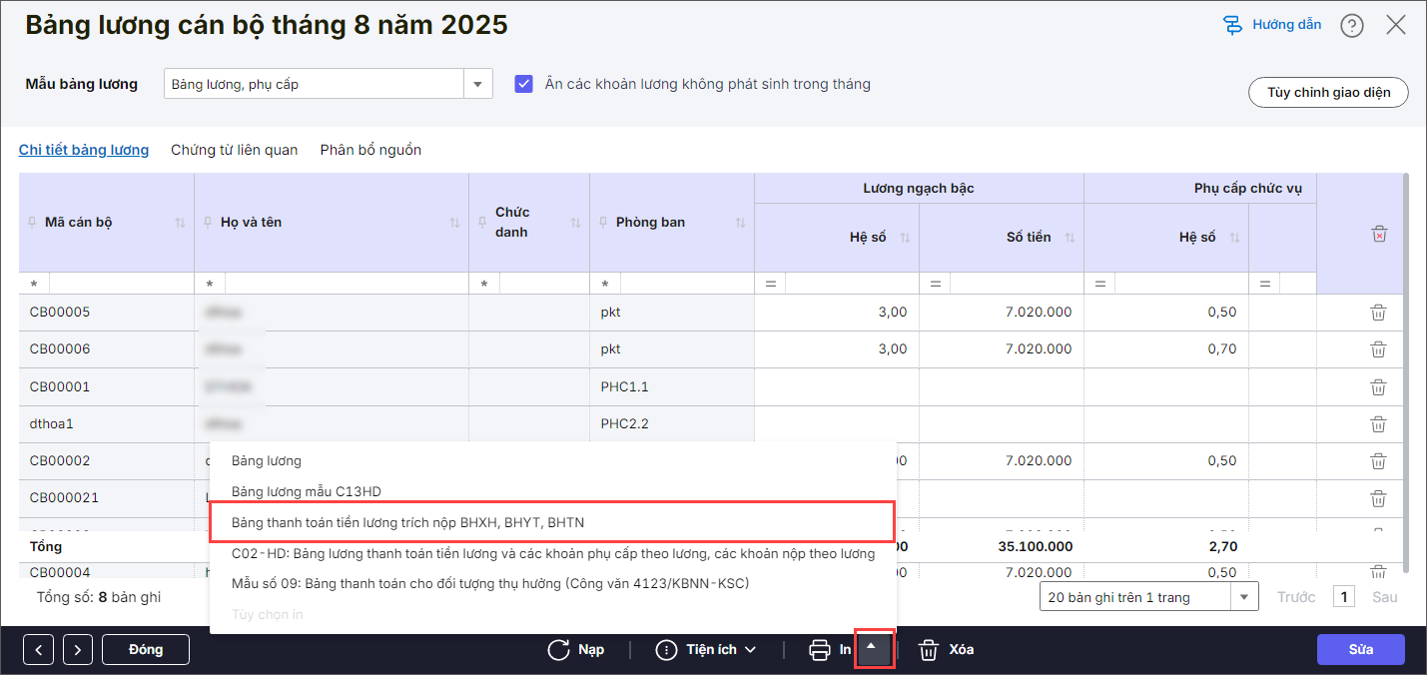Click the Xóa trash icon in bottom bar
The image size is (1427, 675).
coord(929,650)
